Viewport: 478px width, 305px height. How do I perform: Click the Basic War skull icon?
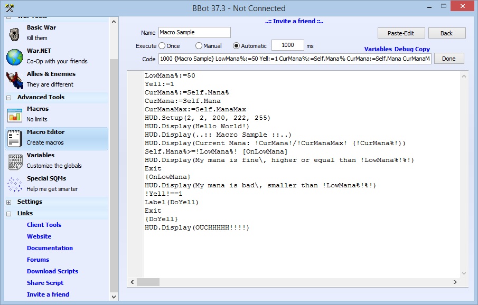(15, 33)
